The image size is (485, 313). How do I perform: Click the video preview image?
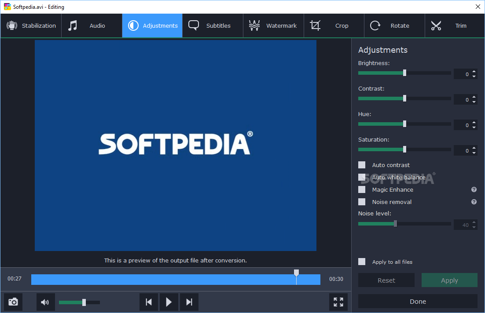coord(175,145)
